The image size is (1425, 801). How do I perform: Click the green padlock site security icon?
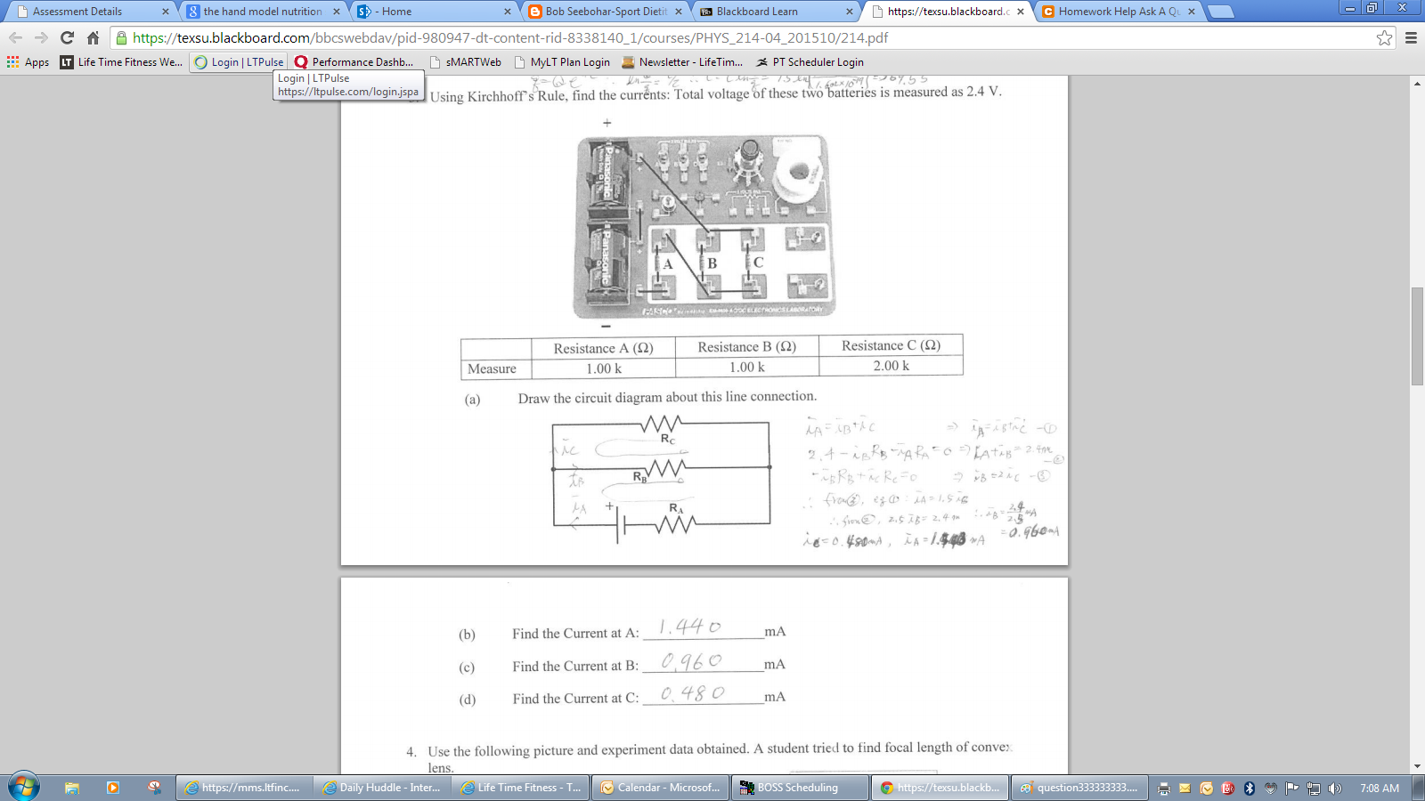pyautogui.click(x=122, y=37)
